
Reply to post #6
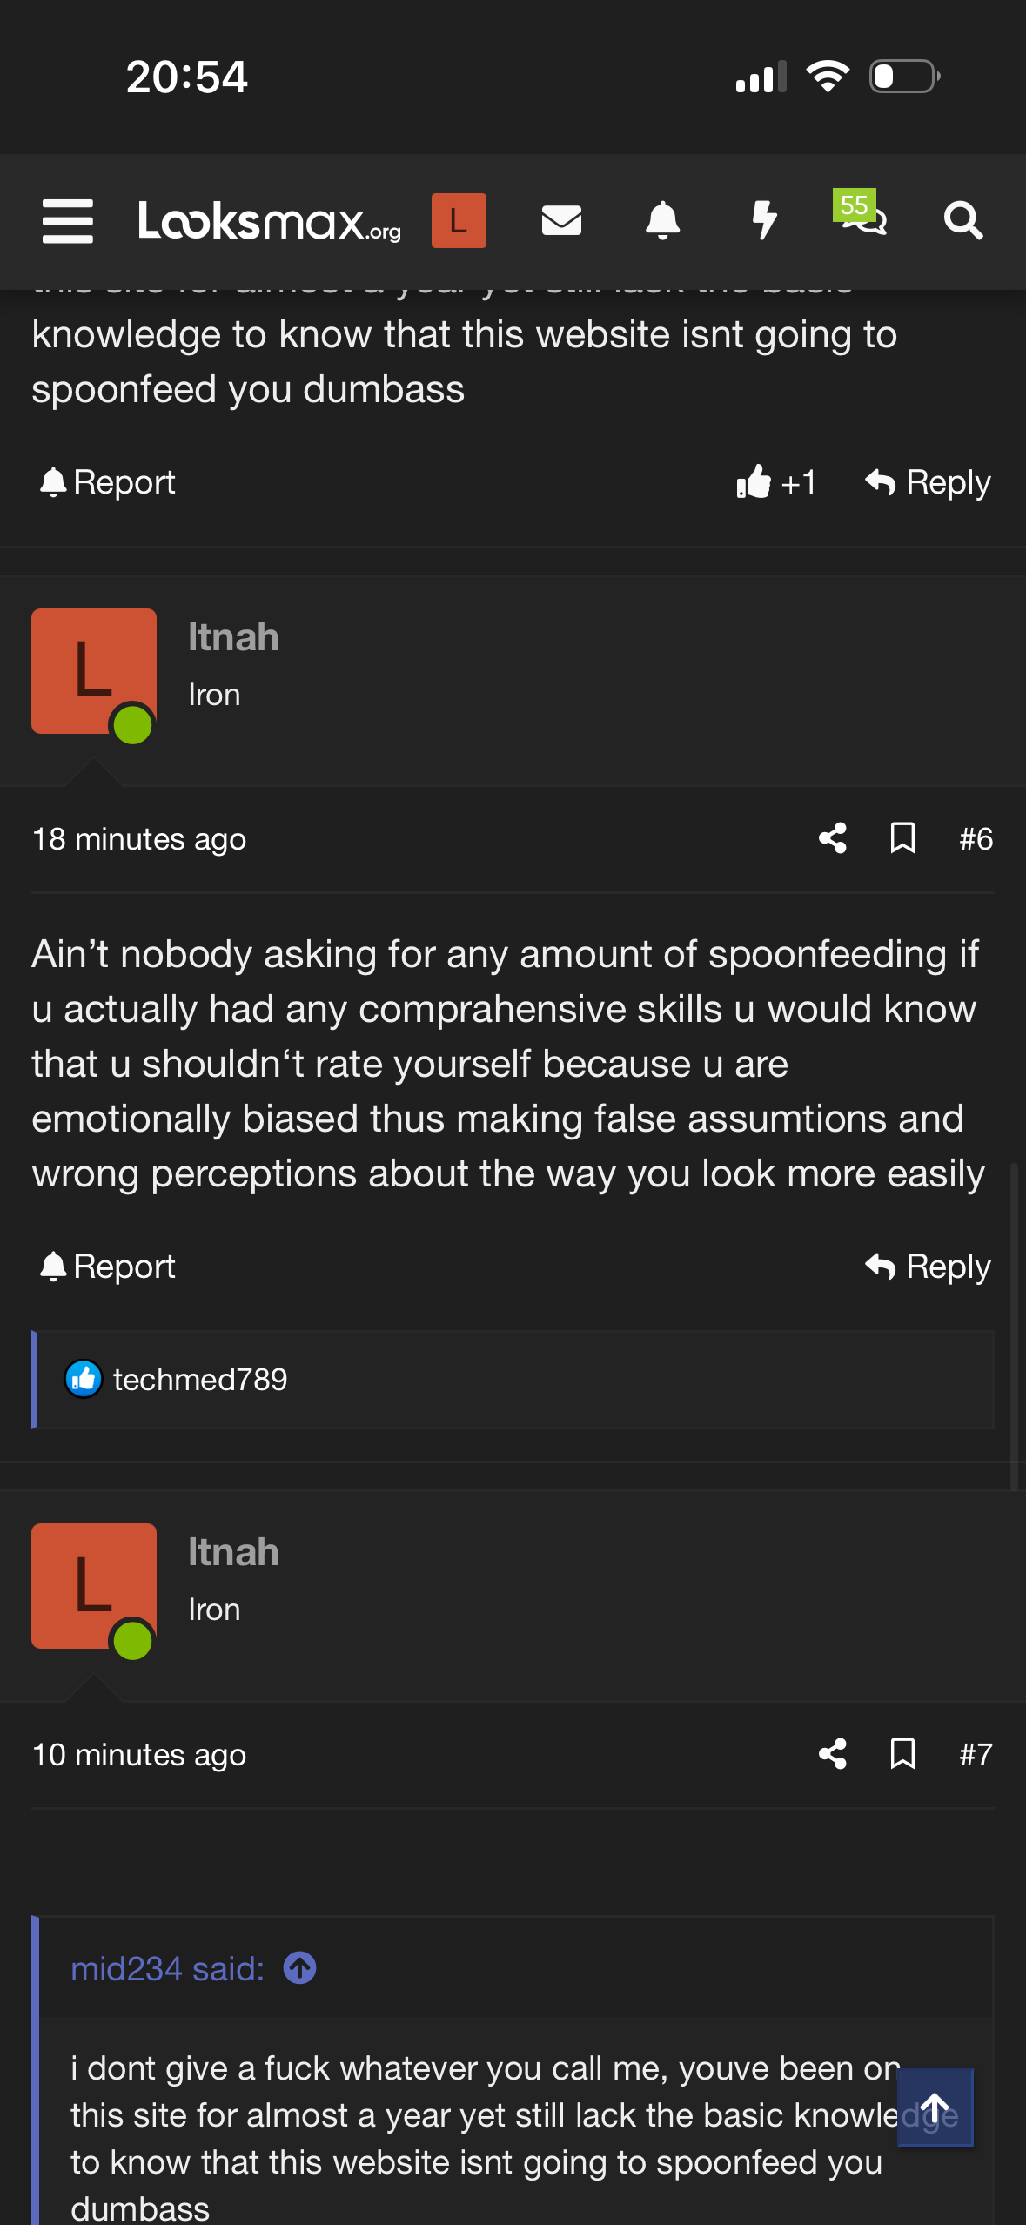[929, 1267]
